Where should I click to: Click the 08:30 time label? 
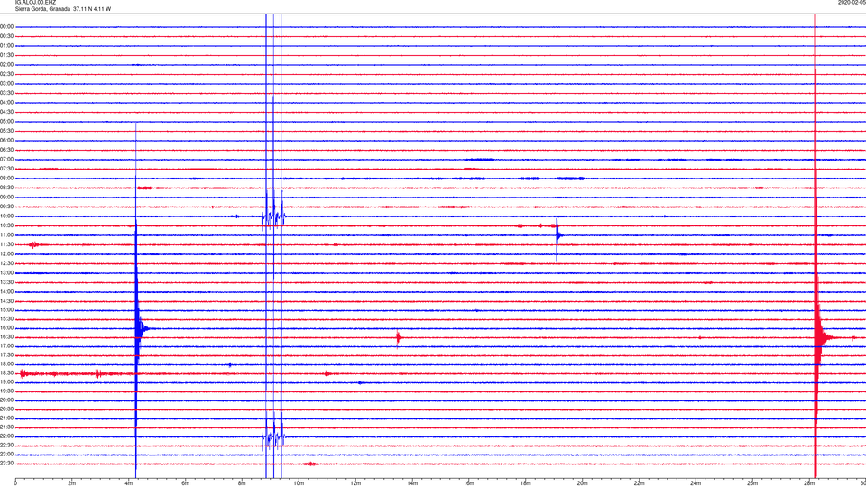tap(6, 188)
